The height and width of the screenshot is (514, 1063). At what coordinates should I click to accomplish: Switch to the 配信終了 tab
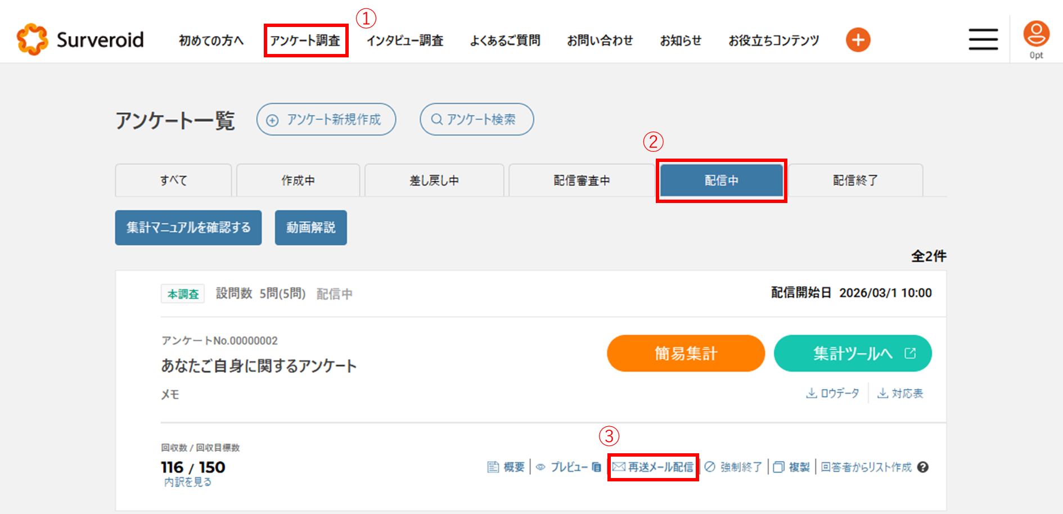855,181
